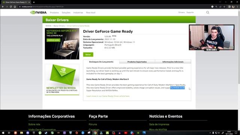Open the translate icon in address bar

[212, 7]
